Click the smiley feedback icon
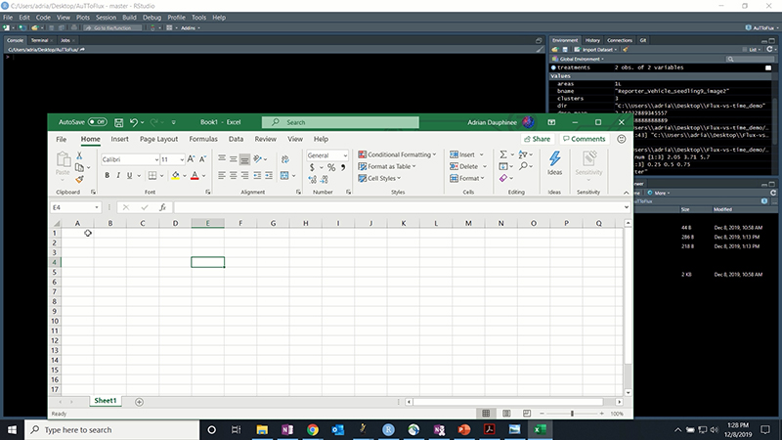This screenshot has height=440, width=782. 622,139
